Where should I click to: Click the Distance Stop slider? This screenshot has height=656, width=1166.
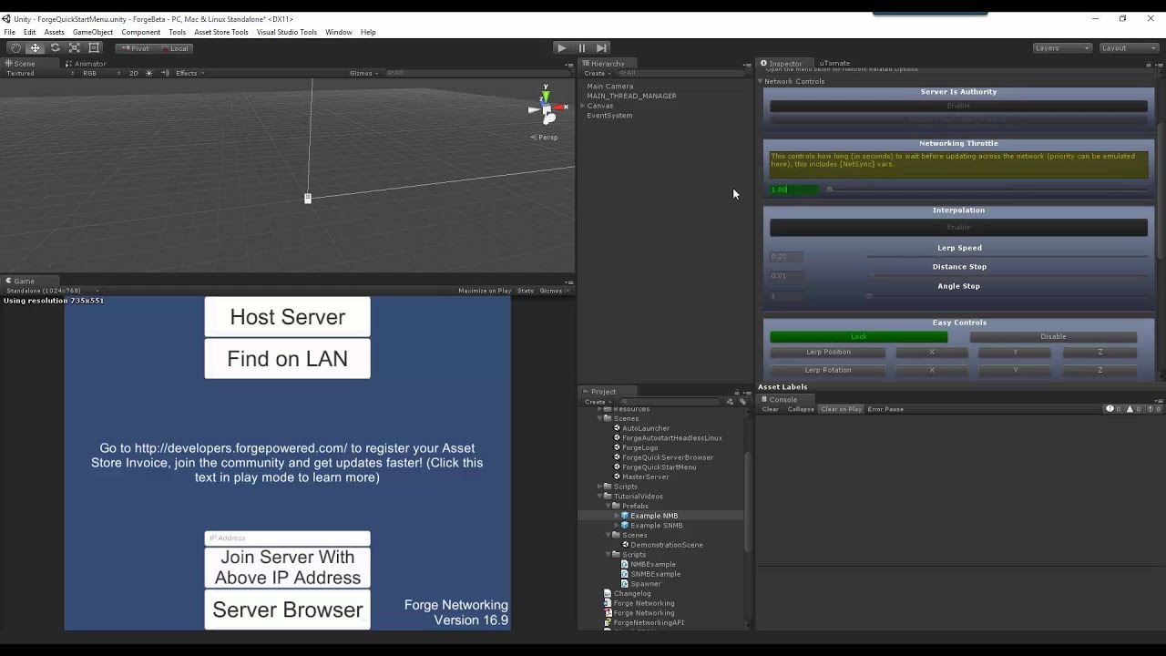[1007, 275]
